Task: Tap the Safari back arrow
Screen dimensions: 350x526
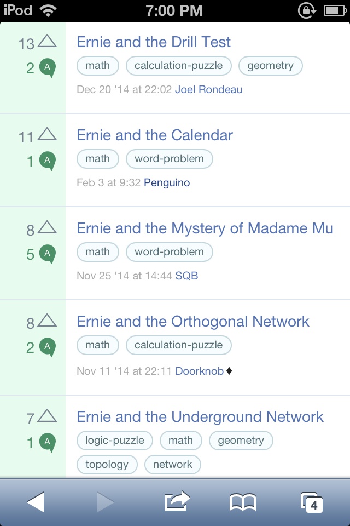Action: (36, 502)
